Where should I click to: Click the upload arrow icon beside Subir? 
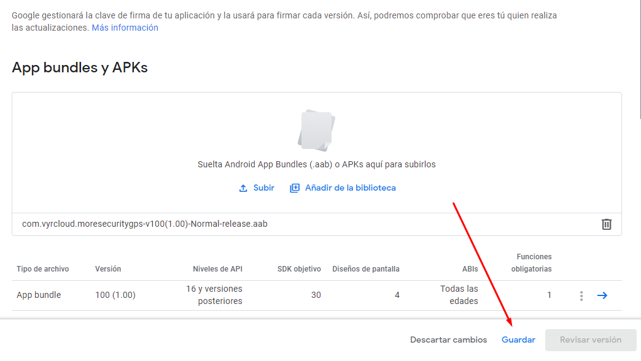(243, 188)
